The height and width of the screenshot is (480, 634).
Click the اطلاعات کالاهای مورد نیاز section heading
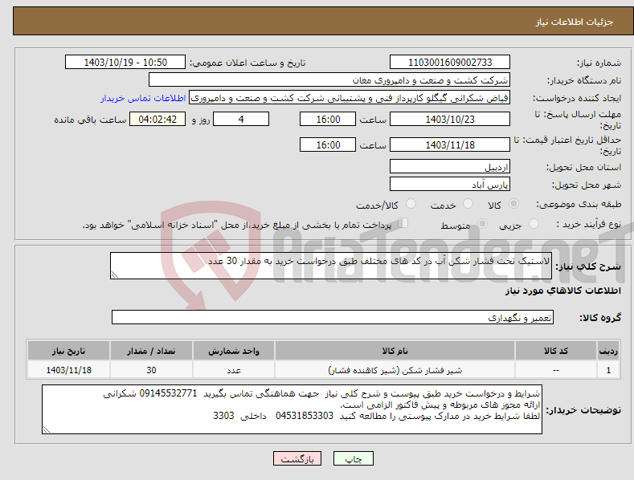click(x=562, y=291)
